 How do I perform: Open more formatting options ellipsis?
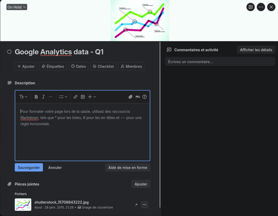(x=51, y=97)
